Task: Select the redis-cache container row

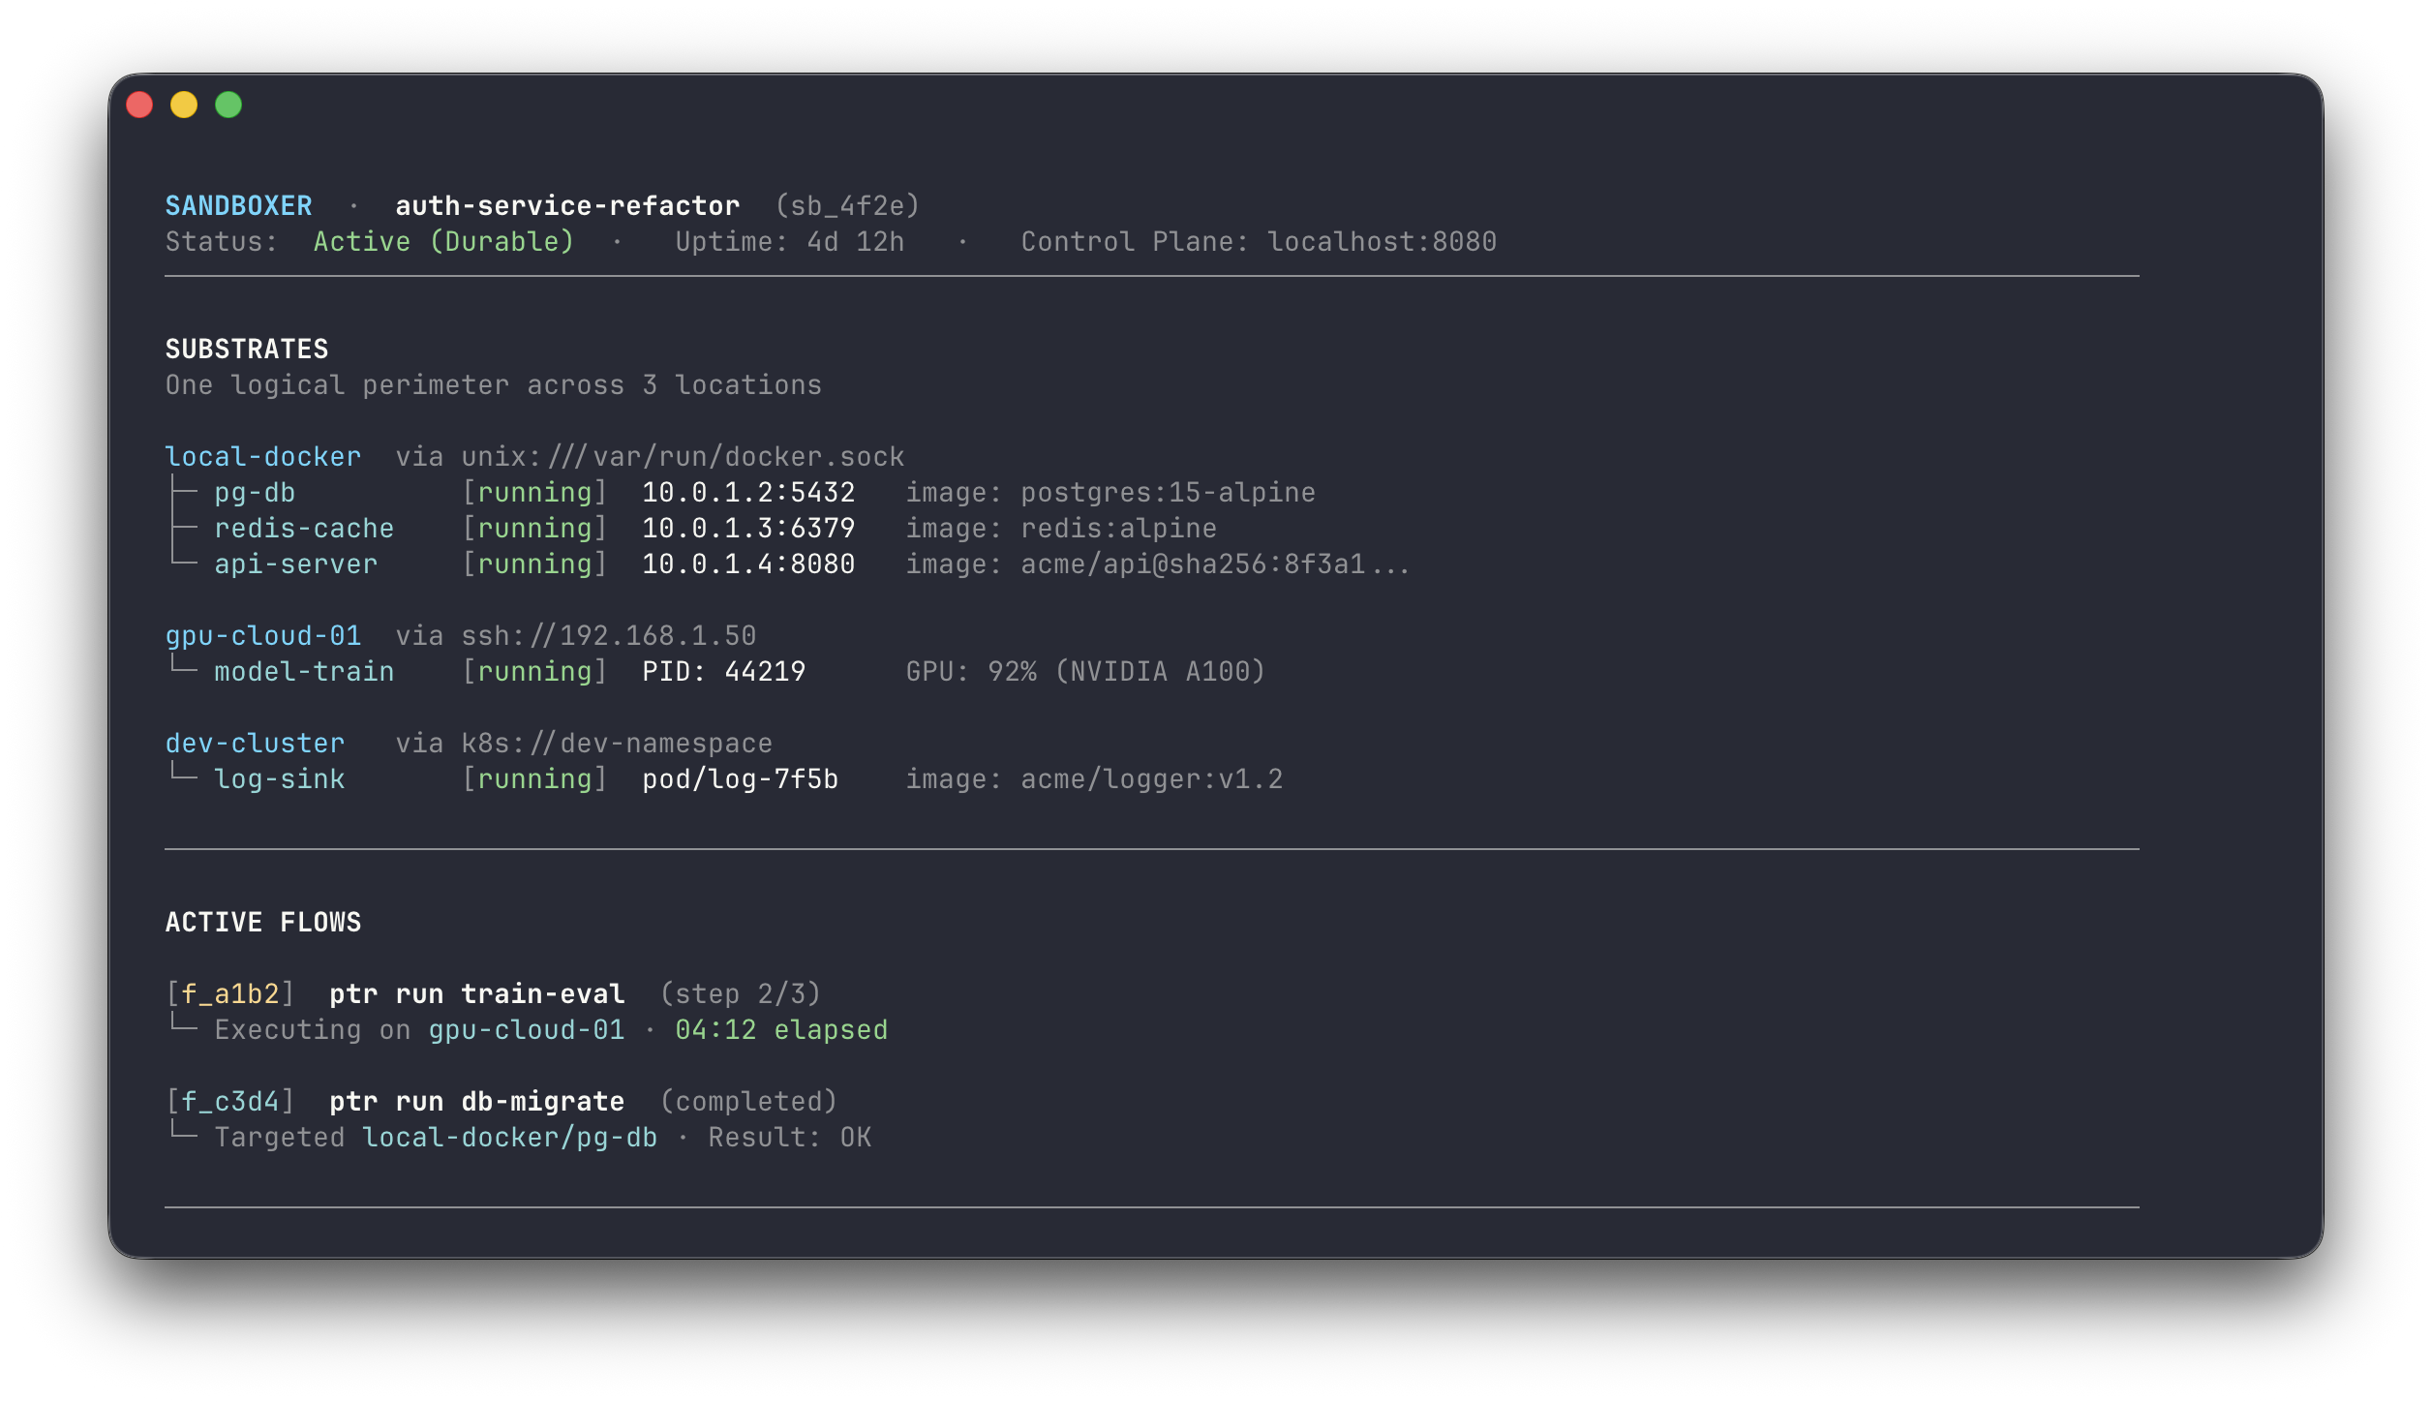Action: pyautogui.click(x=691, y=528)
